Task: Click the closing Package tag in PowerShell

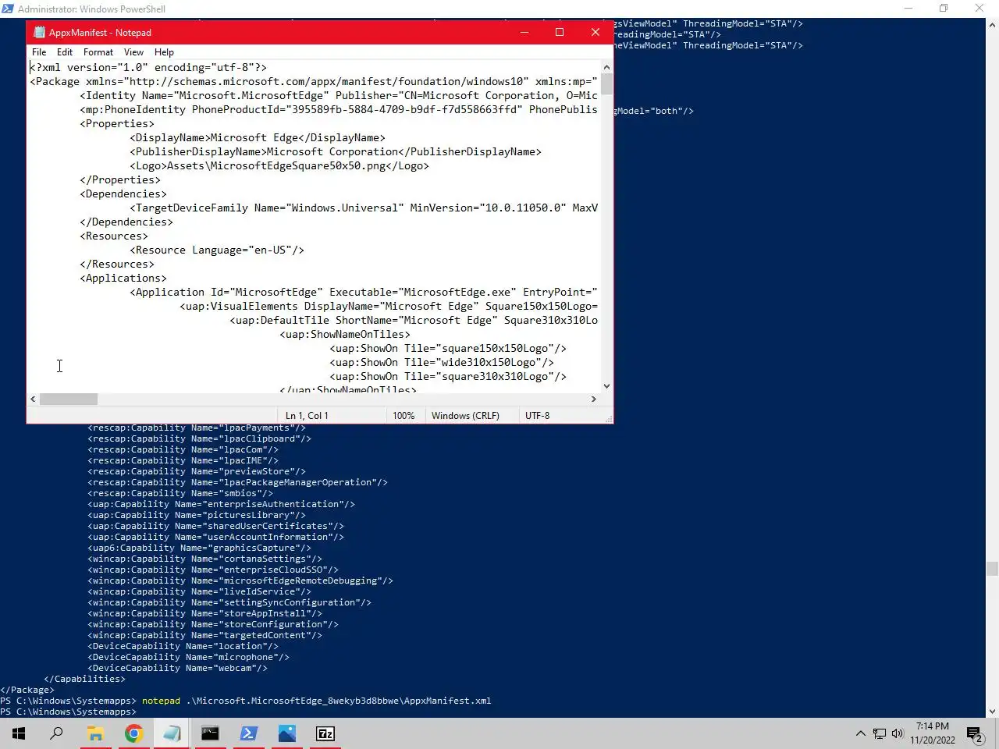Action: (27, 690)
